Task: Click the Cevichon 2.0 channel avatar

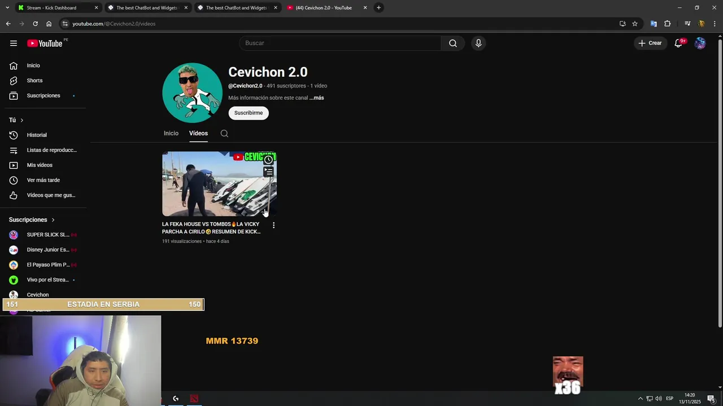Action: point(192,92)
